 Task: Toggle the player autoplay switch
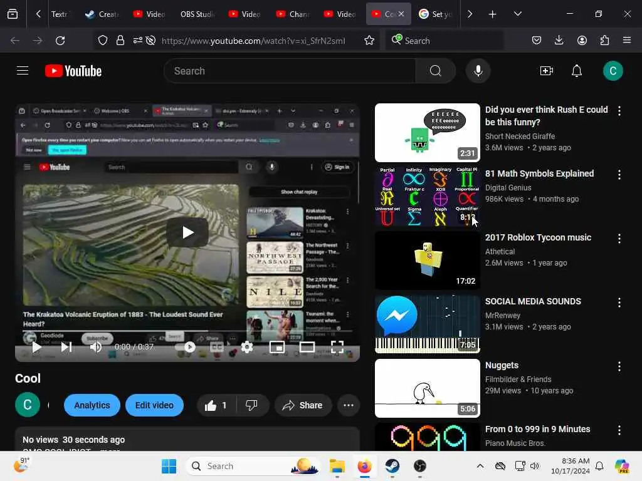pos(185,347)
